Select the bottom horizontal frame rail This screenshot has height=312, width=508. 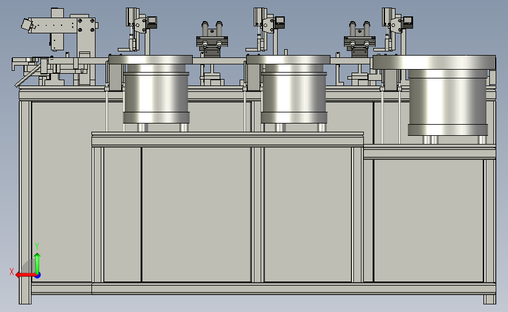point(264,288)
